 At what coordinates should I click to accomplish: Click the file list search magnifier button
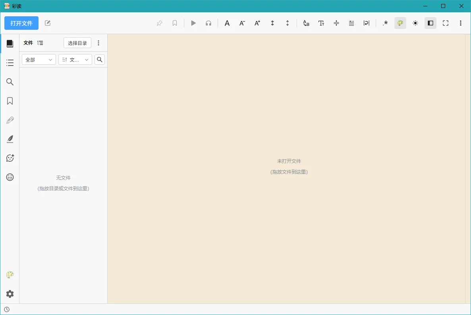click(x=100, y=60)
